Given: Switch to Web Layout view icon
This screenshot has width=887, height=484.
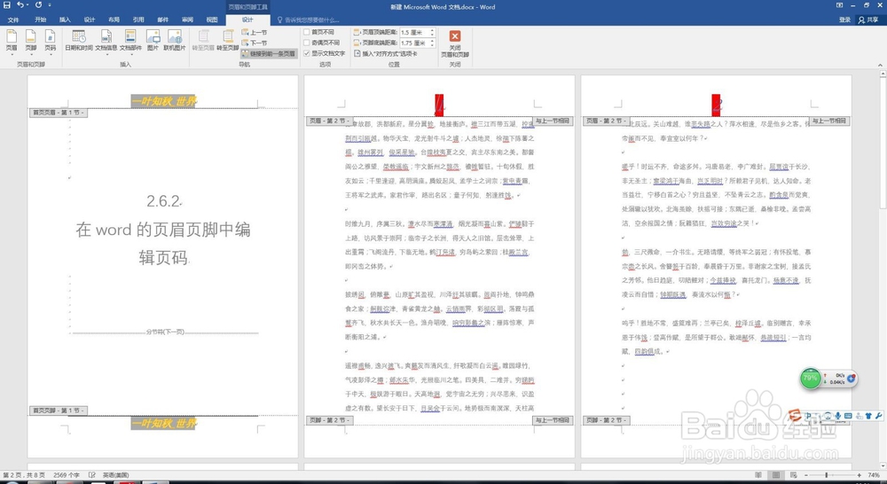Looking at the screenshot, I should 793,475.
